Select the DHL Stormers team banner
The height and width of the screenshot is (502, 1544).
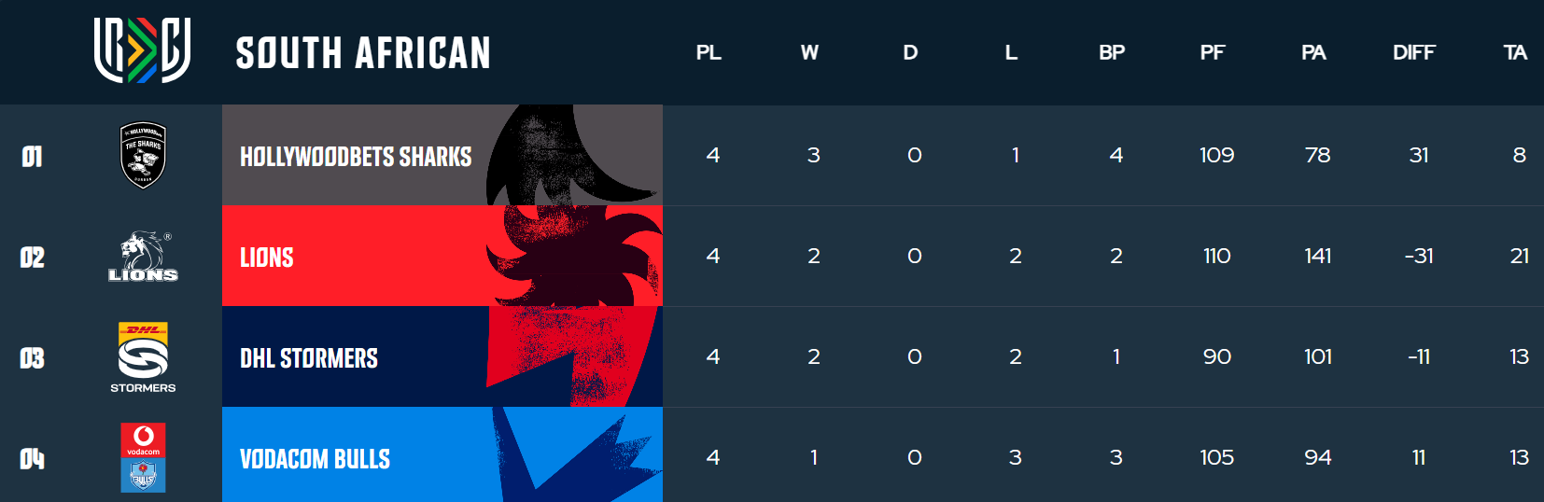click(x=442, y=356)
